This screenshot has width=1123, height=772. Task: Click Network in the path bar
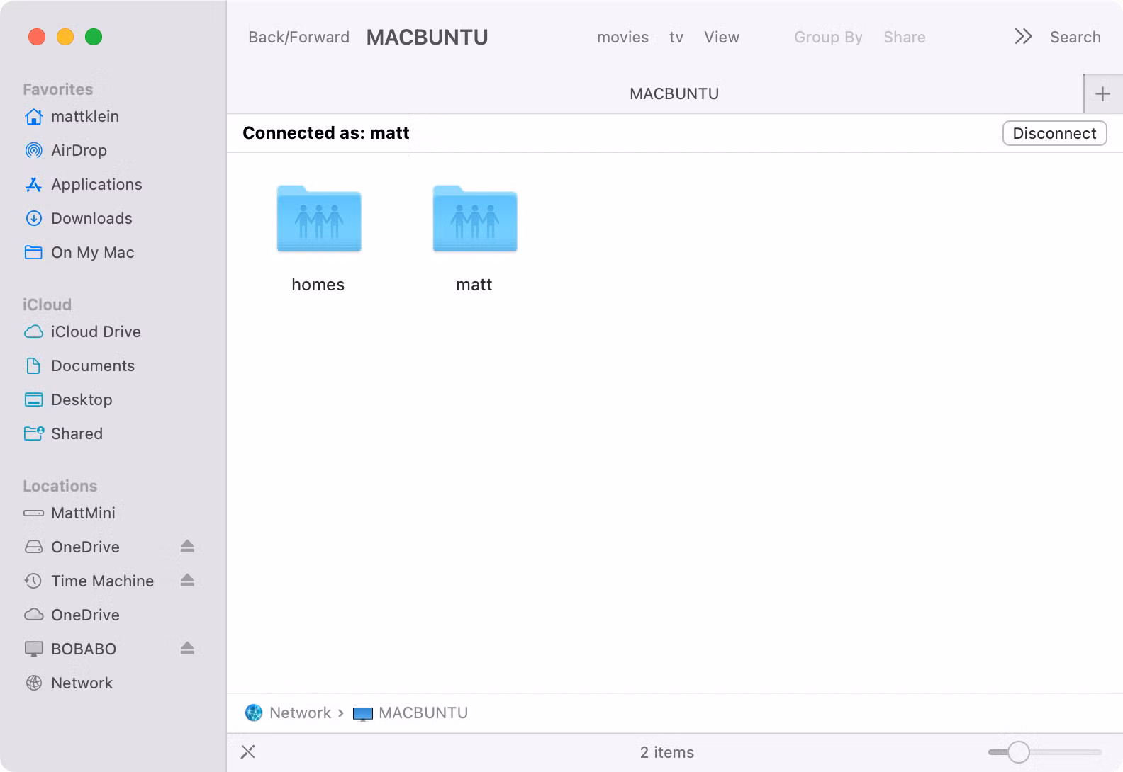[x=300, y=713]
